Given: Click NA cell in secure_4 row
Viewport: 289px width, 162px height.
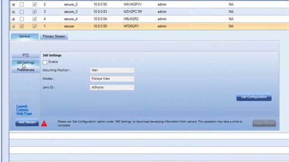Looking at the screenshot, I should pos(231,19).
